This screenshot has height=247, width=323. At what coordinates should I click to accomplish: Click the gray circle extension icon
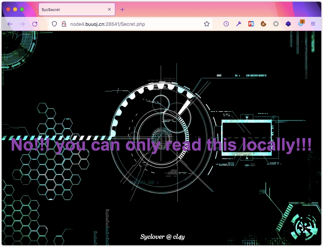pyautogui.click(x=276, y=24)
